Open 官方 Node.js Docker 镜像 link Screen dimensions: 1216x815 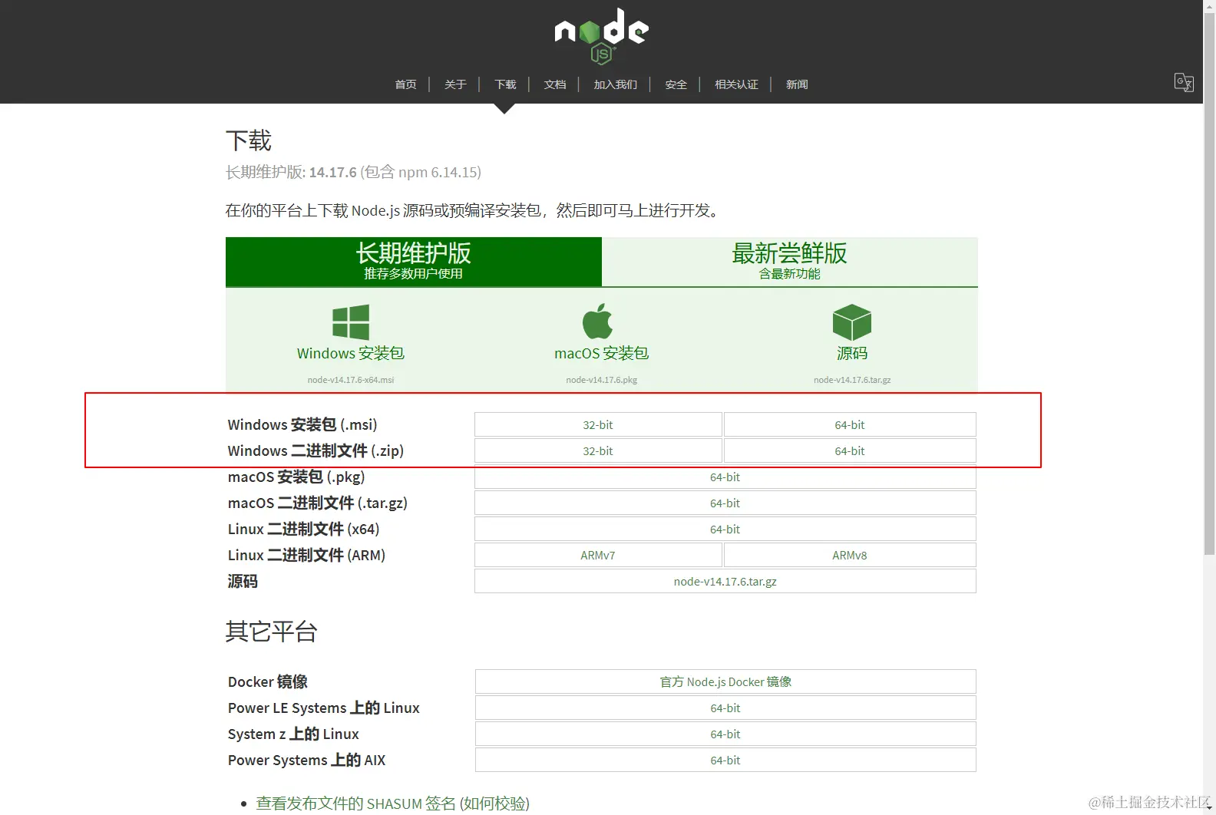[725, 681]
